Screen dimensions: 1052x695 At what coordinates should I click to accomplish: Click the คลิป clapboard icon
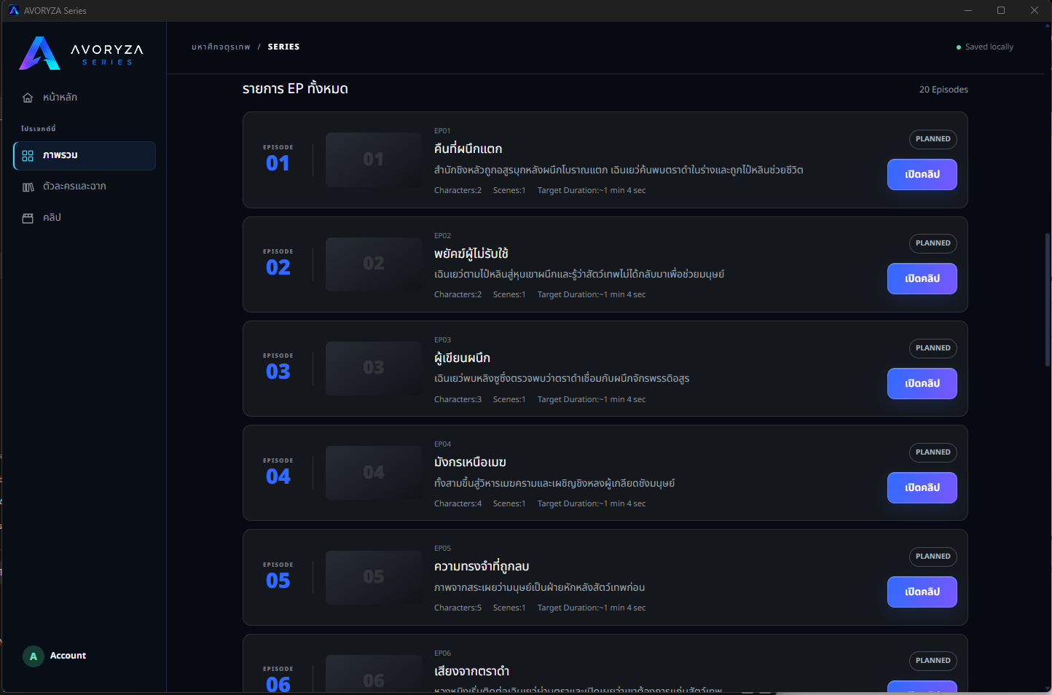pos(28,218)
